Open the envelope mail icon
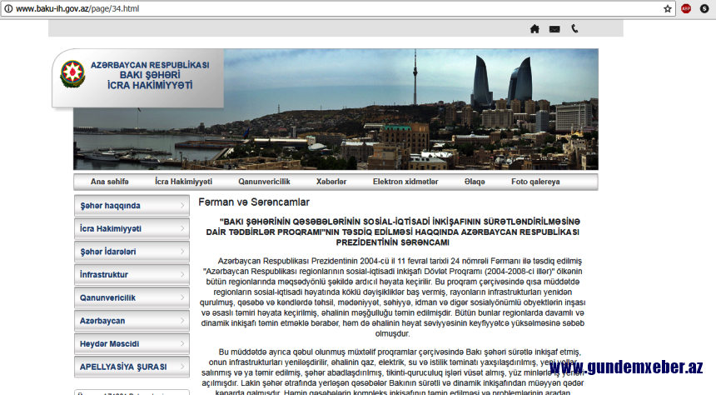Screen dimensions: 716x395 [x=554, y=29]
